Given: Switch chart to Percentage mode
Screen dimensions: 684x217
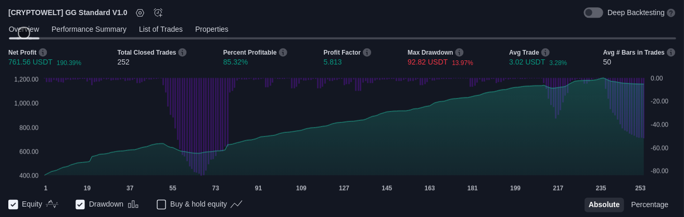Looking at the screenshot, I should point(650,205).
